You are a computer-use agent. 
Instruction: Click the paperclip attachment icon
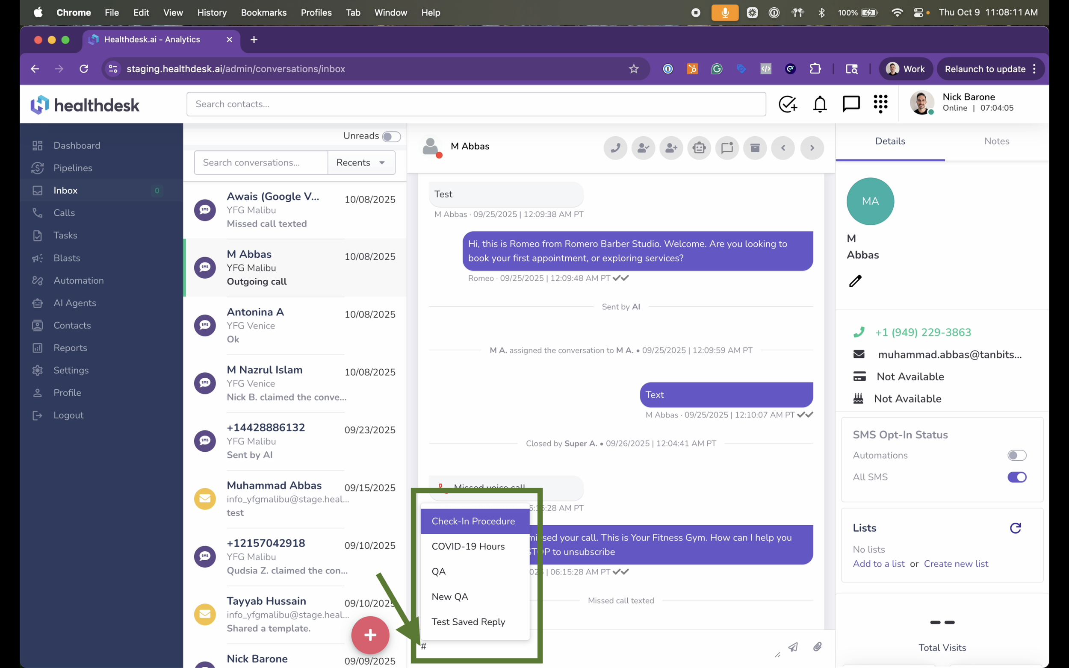[x=818, y=647]
